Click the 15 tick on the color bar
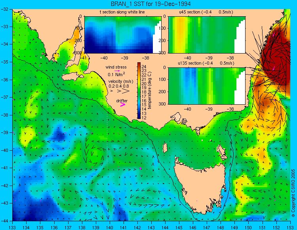297x230 pixels. [144, 105]
